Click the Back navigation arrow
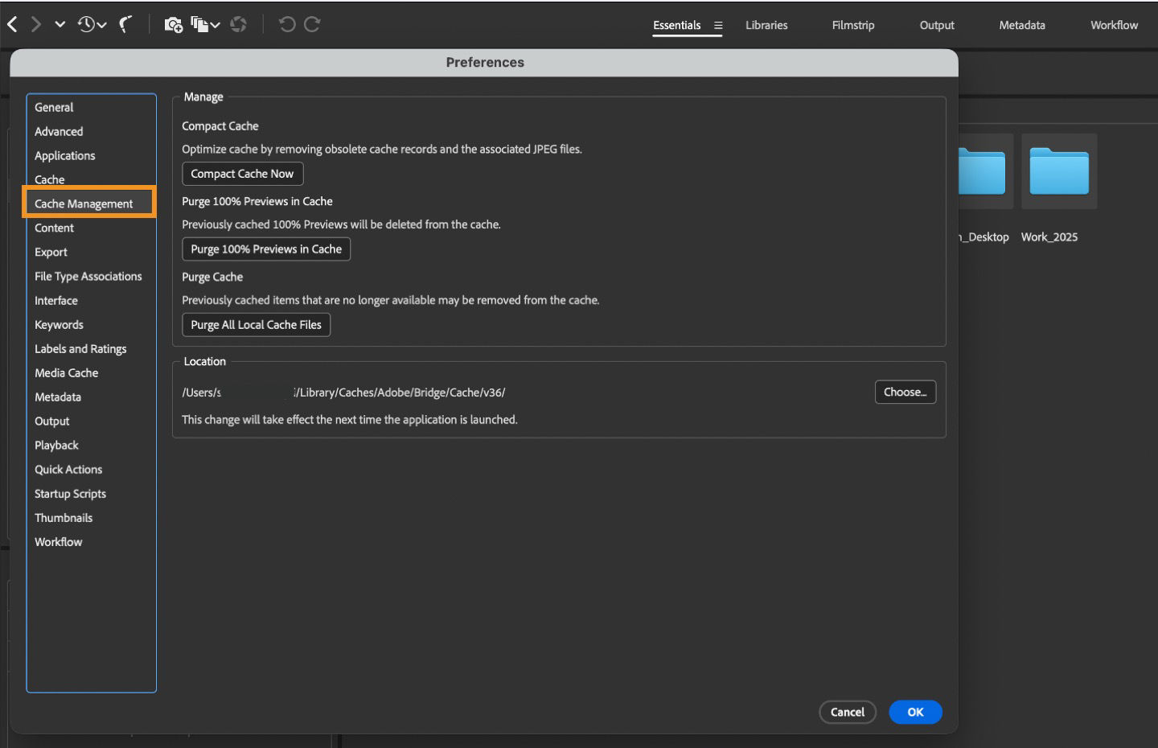The image size is (1158, 748). tap(12, 24)
